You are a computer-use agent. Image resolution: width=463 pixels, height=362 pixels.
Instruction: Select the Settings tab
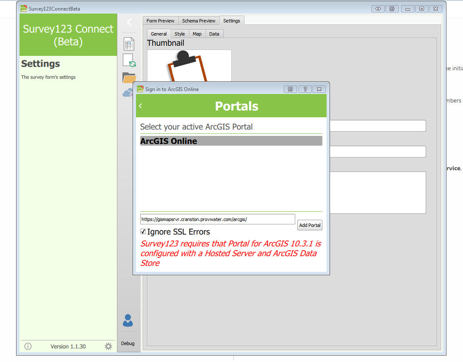point(232,21)
